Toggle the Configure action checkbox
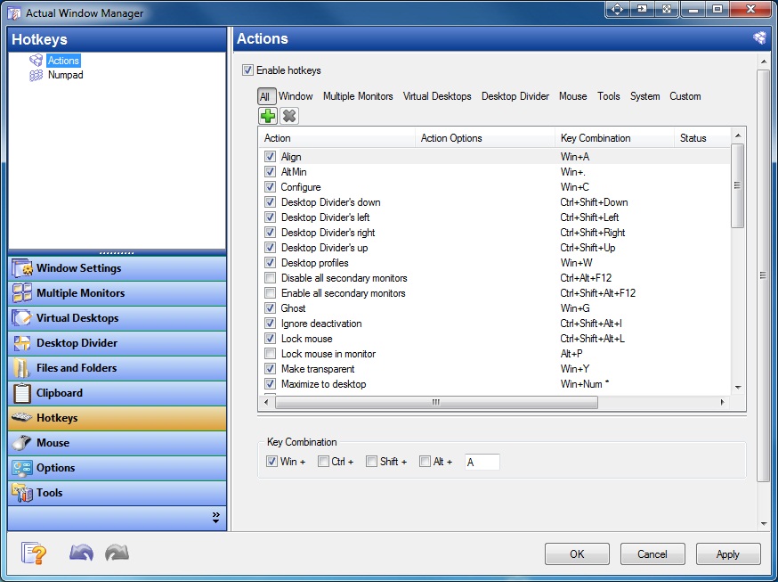The height and width of the screenshot is (582, 778). 270,187
